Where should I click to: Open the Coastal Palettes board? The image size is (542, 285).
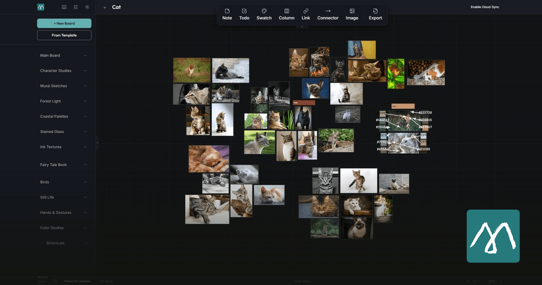pos(54,116)
